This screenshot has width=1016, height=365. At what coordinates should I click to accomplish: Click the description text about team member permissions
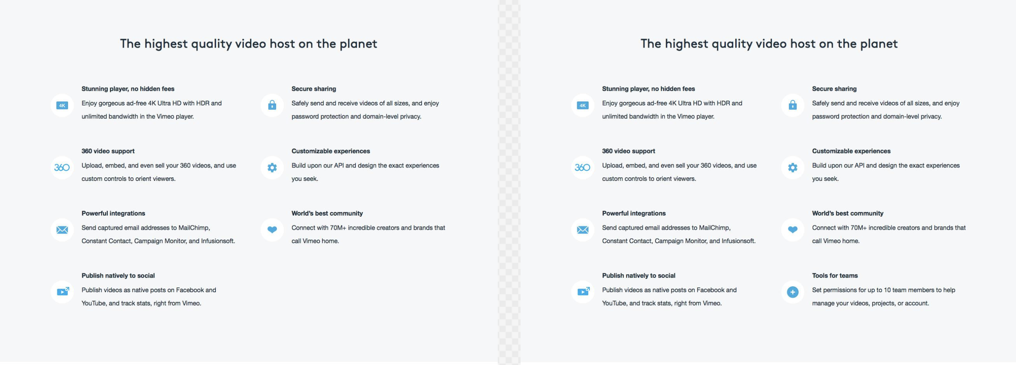point(883,296)
